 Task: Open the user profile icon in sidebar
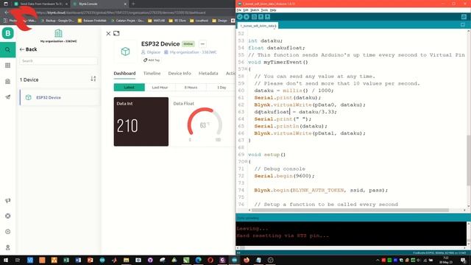click(x=8, y=247)
